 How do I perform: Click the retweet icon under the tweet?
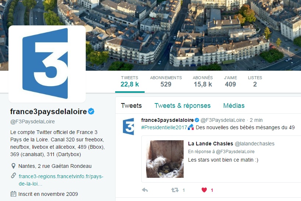pyautogui.click(x=175, y=190)
